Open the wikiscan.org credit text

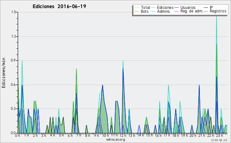(115, 140)
